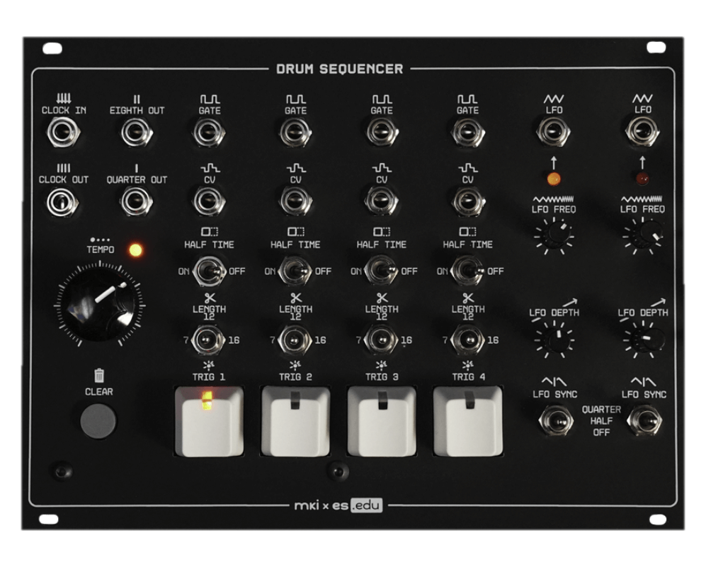Click the GATE jack above Trig 4
Viewport: 706px width, 567px height.
[469, 131]
